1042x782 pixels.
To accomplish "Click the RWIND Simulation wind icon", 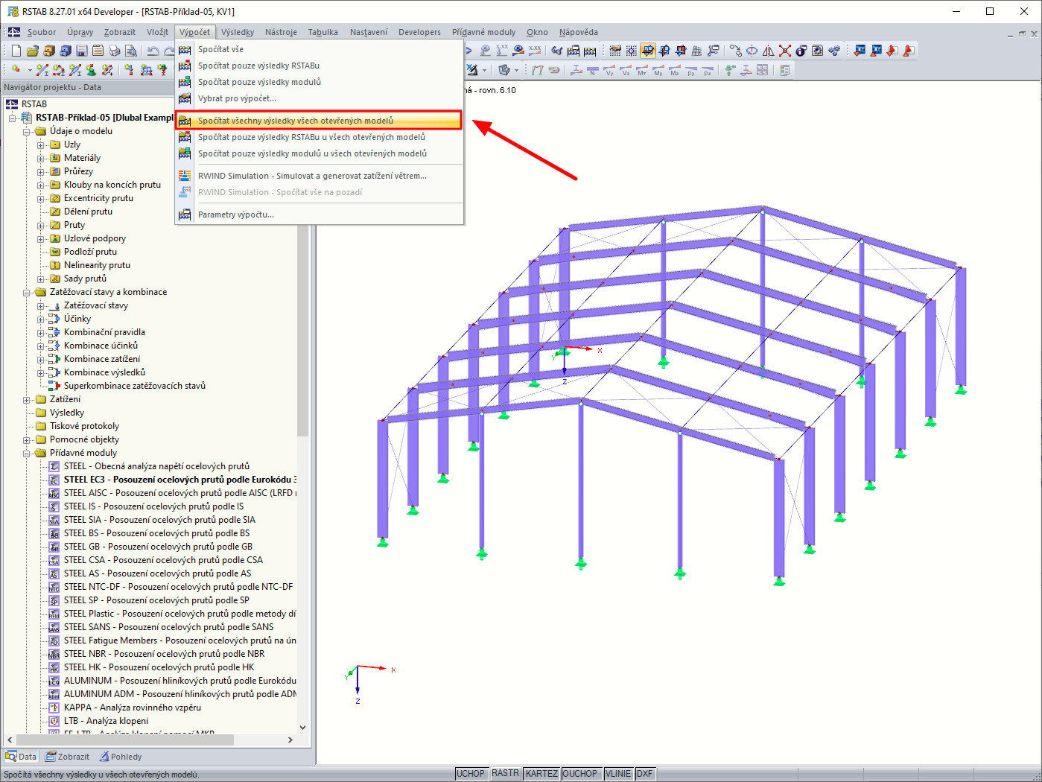I will tap(185, 176).
